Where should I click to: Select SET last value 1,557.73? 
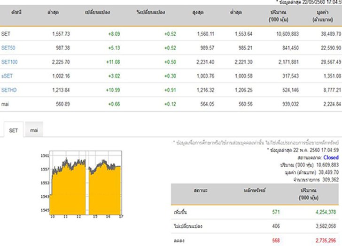[x=61, y=34]
